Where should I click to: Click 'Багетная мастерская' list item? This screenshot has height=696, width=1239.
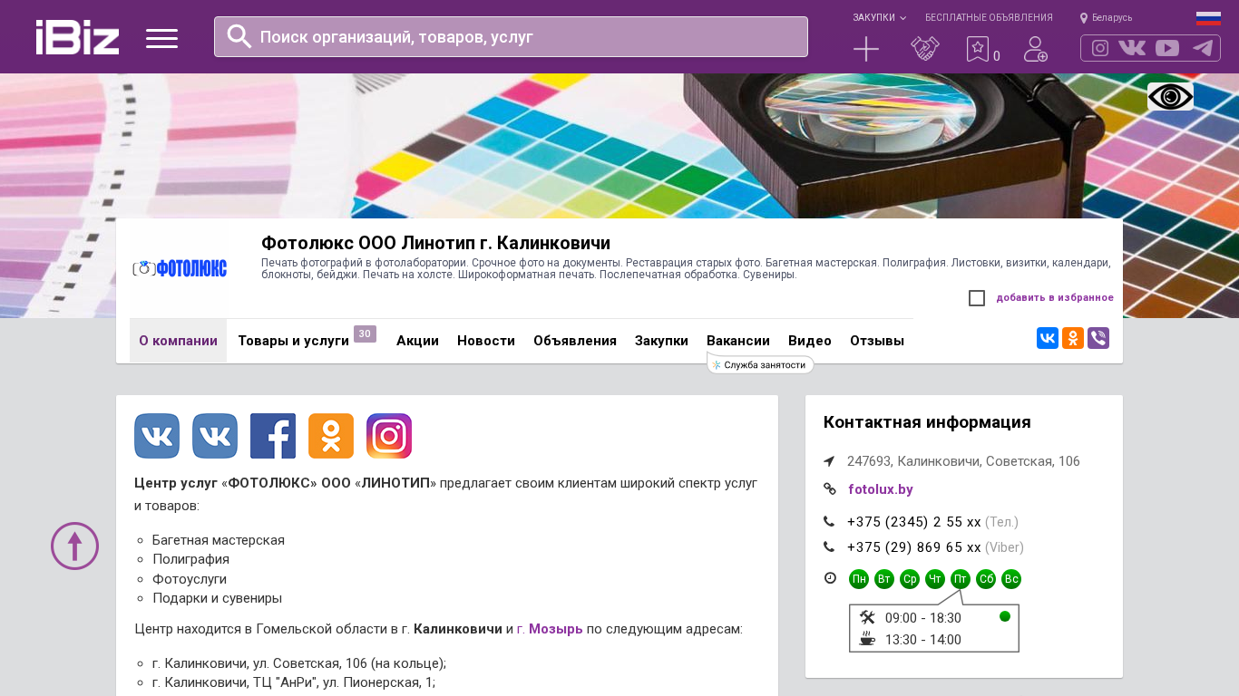pyautogui.click(x=219, y=540)
